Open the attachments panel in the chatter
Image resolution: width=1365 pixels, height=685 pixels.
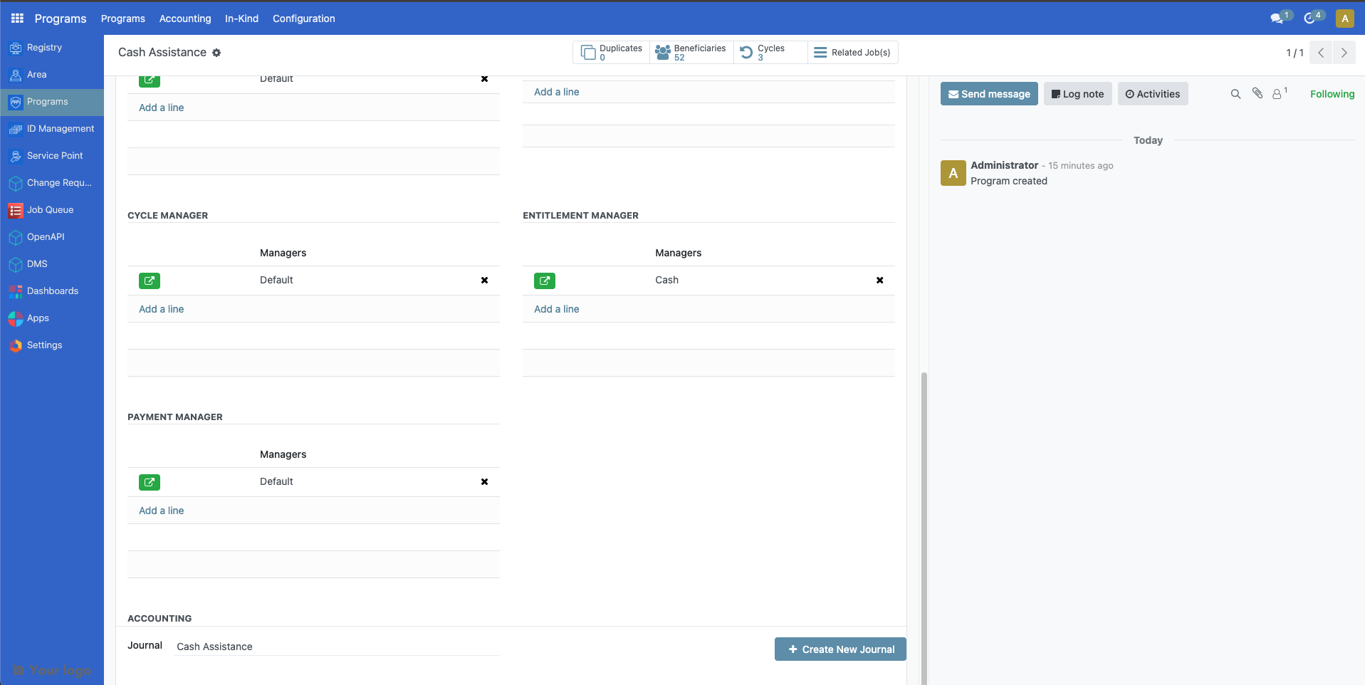pyautogui.click(x=1257, y=93)
